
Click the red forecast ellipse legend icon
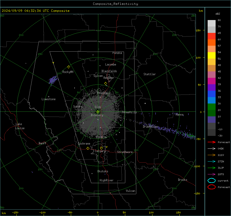click(x=211, y=187)
